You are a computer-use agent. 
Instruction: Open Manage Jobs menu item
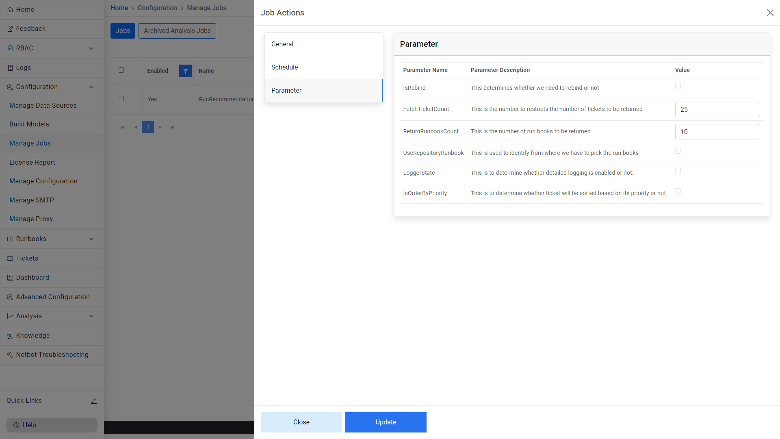pyautogui.click(x=52, y=143)
